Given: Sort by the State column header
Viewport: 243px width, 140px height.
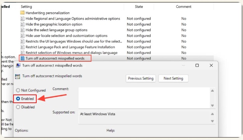Looking at the screenshot, I should (139, 7).
